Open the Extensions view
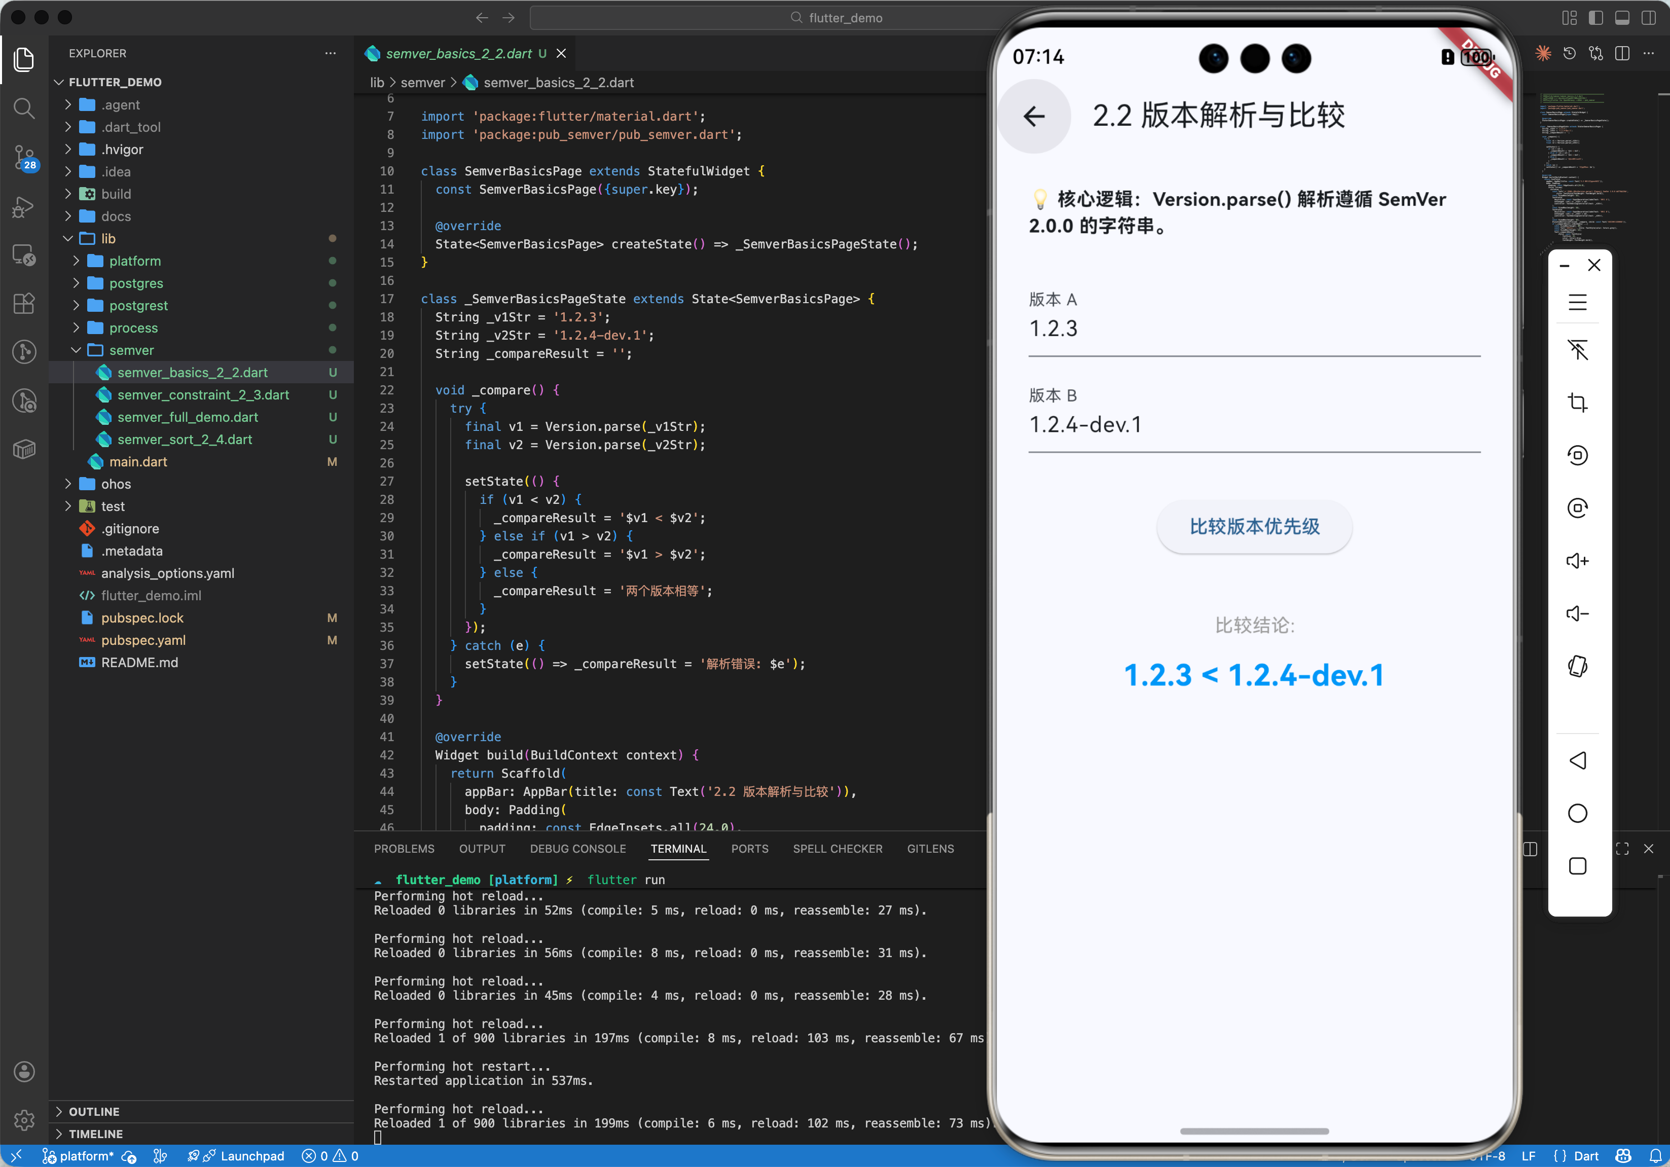 point(24,303)
